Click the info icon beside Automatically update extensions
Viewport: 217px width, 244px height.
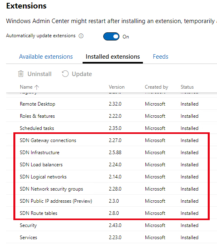click(81, 36)
